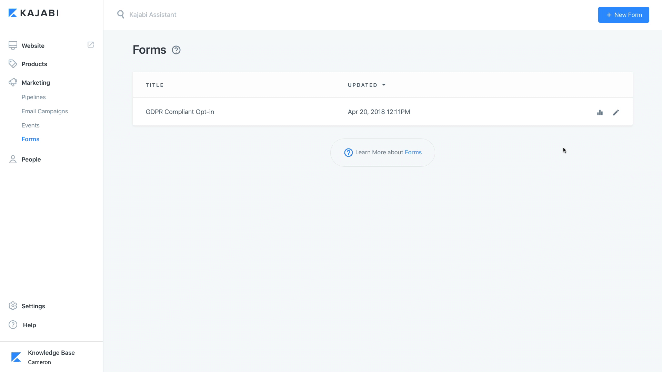Click the Settings gear icon

13,306
